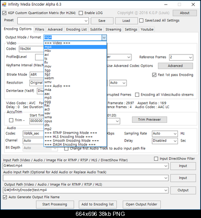Uncheck Auto Generate Output File Name

[5, 197]
